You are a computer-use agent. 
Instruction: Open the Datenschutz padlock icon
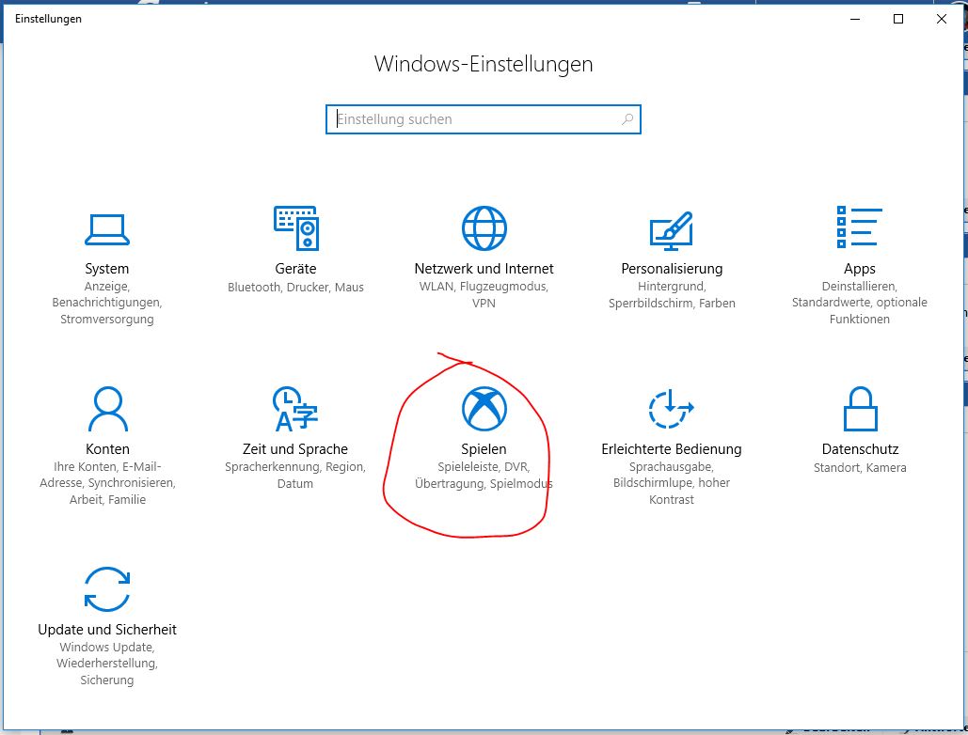860,409
